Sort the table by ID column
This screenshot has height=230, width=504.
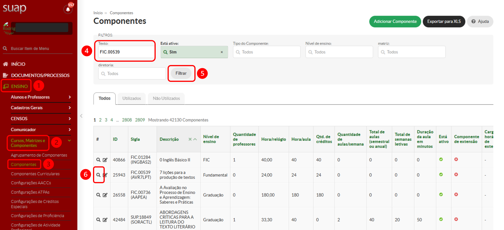click(115, 139)
